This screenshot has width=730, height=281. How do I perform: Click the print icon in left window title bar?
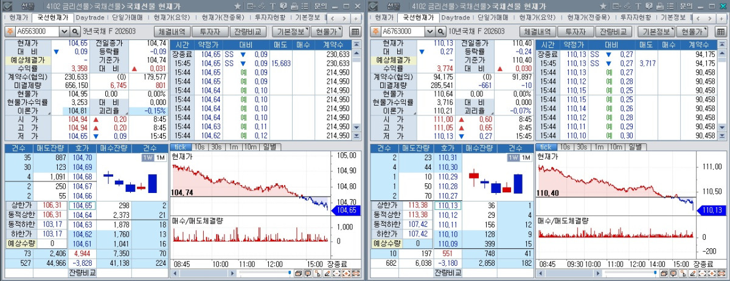(x=294, y=5)
